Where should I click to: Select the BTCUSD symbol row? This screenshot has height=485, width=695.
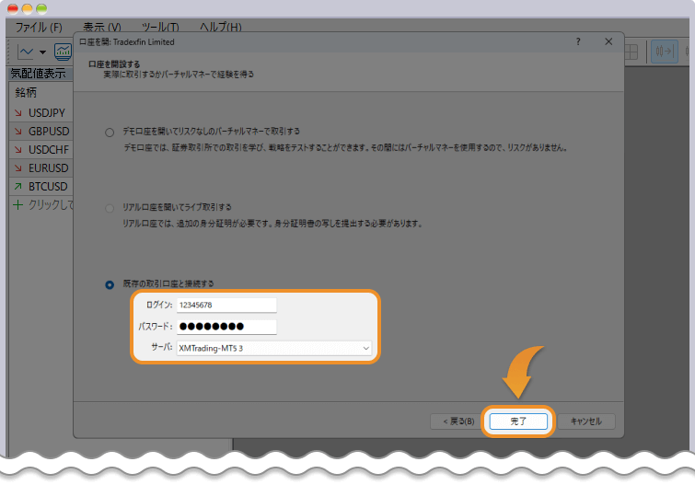41,187
